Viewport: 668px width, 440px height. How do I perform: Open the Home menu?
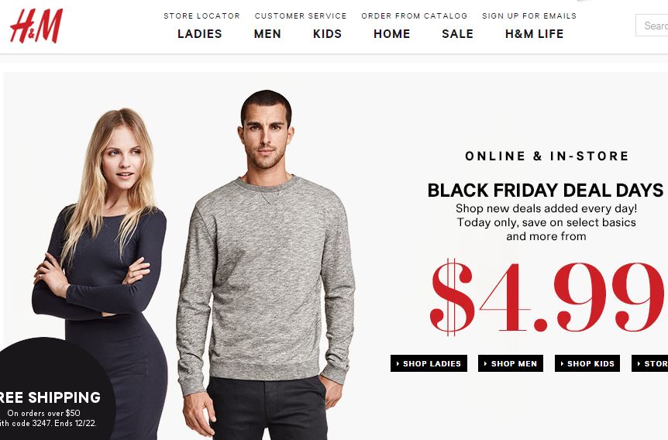392,33
